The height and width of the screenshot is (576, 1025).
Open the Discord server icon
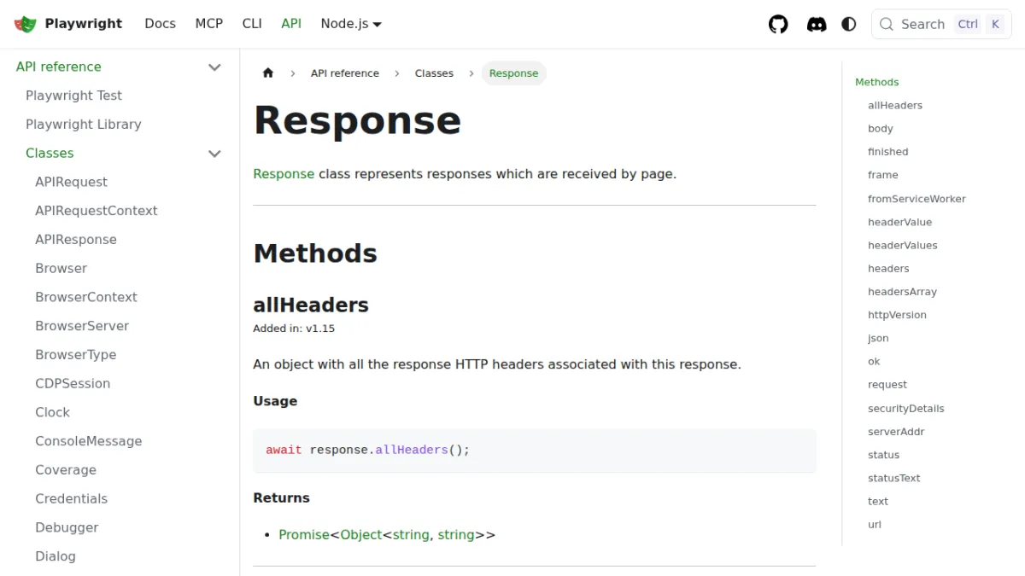pos(817,24)
